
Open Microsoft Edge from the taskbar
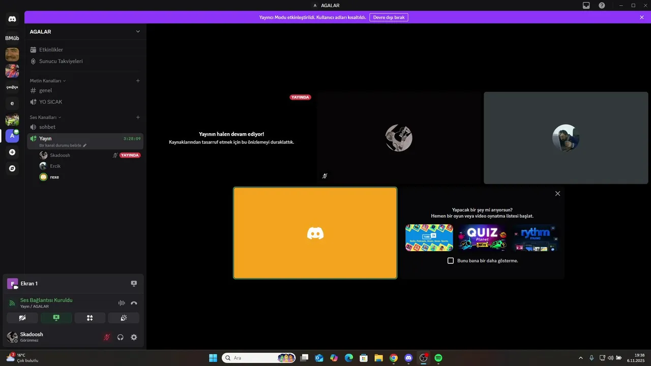pyautogui.click(x=349, y=358)
